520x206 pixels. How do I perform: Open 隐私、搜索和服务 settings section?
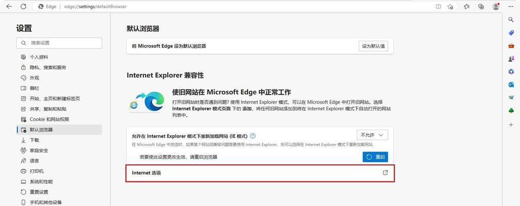pos(59,67)
